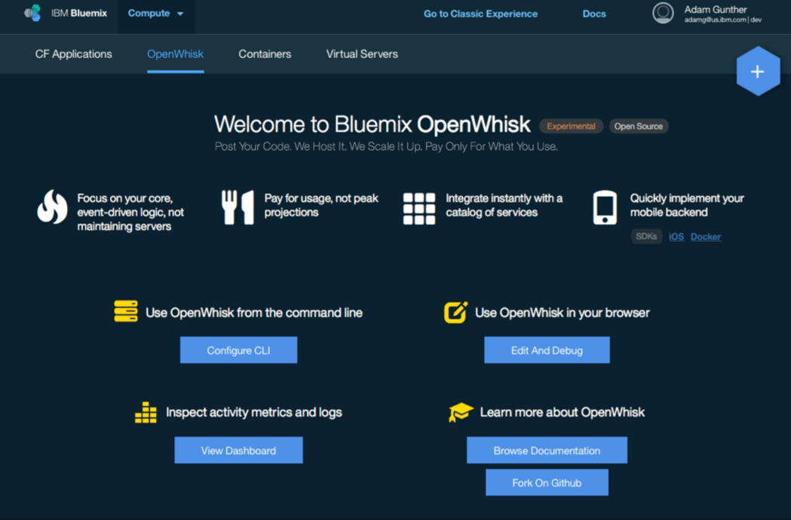The height and width of the screenshot is (520, 791).
Task: Click 'Use OpenWhisk in your browser' text
Action: 562,313
